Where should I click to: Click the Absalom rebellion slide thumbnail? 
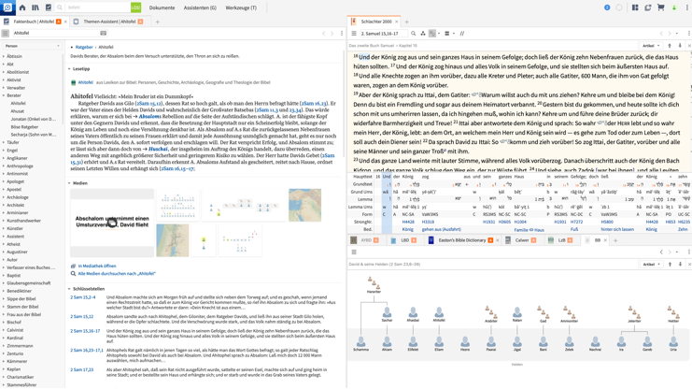(111, 223)
